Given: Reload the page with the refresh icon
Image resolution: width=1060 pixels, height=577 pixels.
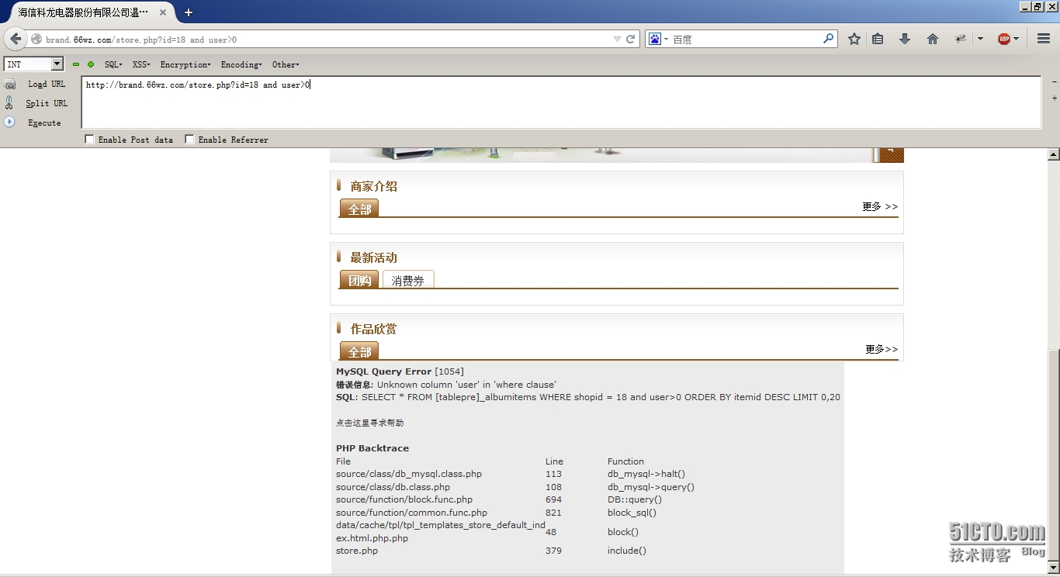Looking at the screenshot, I should 631,39.
